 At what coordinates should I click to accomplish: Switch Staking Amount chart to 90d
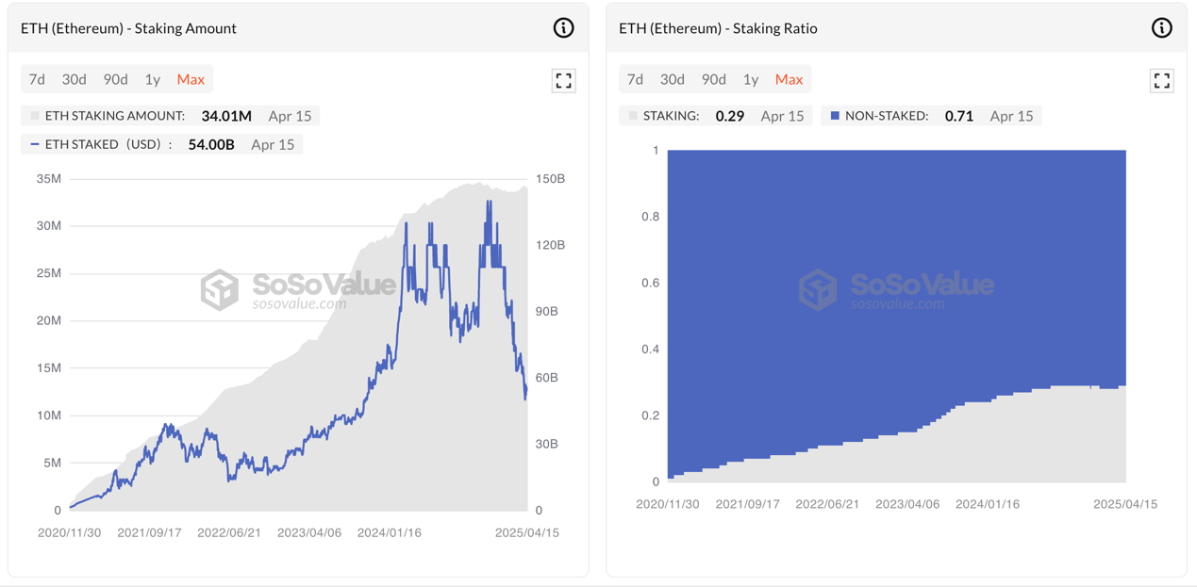115,79
